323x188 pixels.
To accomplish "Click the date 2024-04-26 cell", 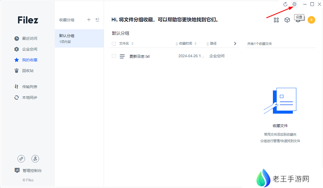I will coord(191,56).
